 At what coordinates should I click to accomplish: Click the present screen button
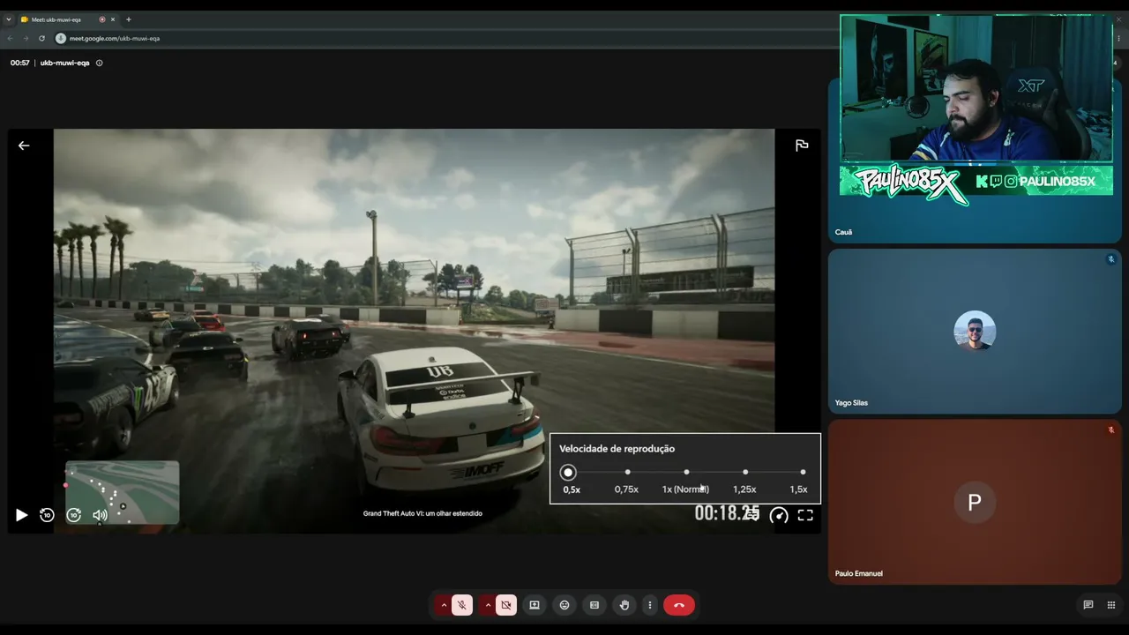click(535, 605)
